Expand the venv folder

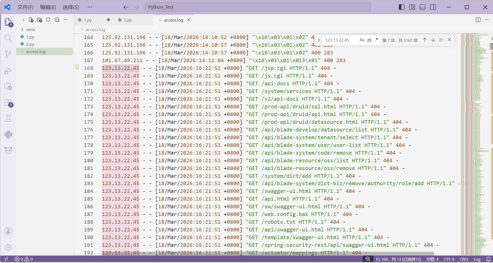point(44,30)
